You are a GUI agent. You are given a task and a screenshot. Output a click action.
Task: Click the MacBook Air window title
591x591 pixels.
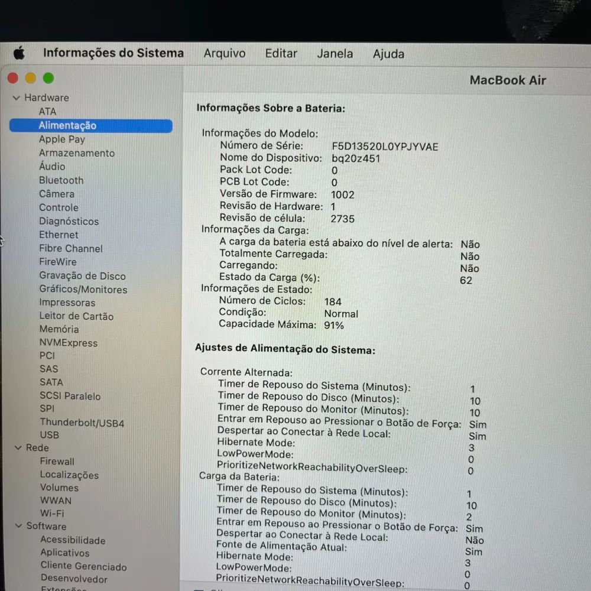click(508, 80)
